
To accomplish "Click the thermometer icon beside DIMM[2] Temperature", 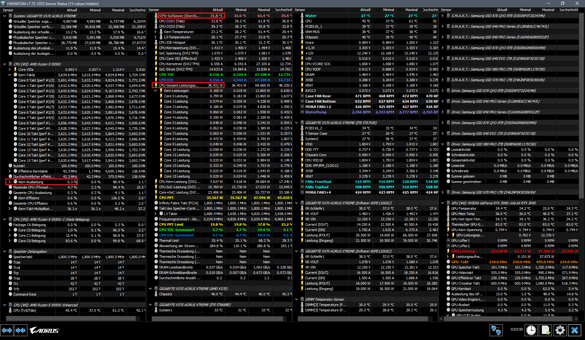I will [x=302, y=305].
